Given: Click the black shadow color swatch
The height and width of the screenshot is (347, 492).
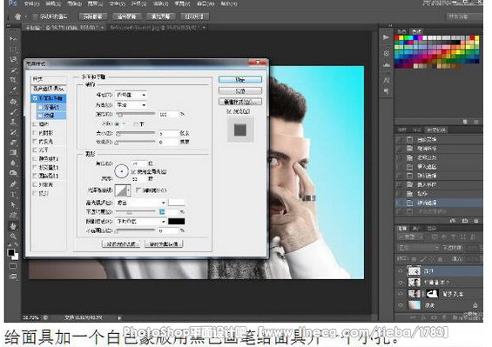Looking at the screenshot, I should coord(177,221).
